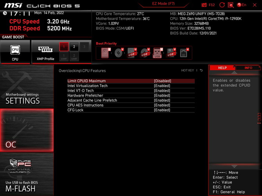Select the optical disc boot priority icon

118,53
